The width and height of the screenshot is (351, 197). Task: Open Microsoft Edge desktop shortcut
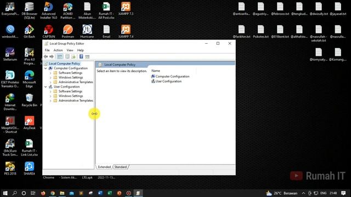coord(29,79)
